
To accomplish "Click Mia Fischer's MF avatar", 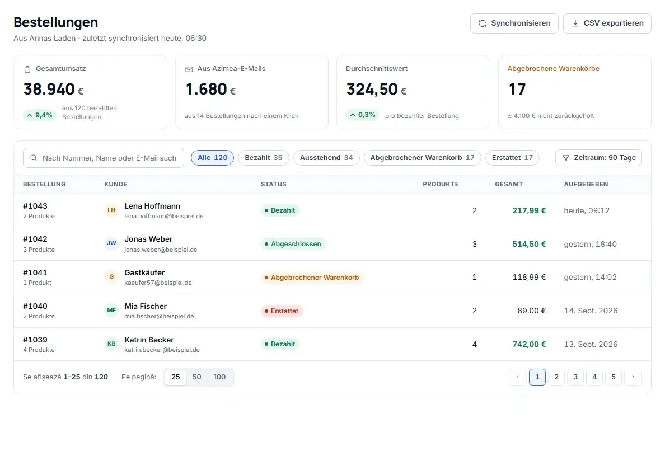I will pos(111,310).
